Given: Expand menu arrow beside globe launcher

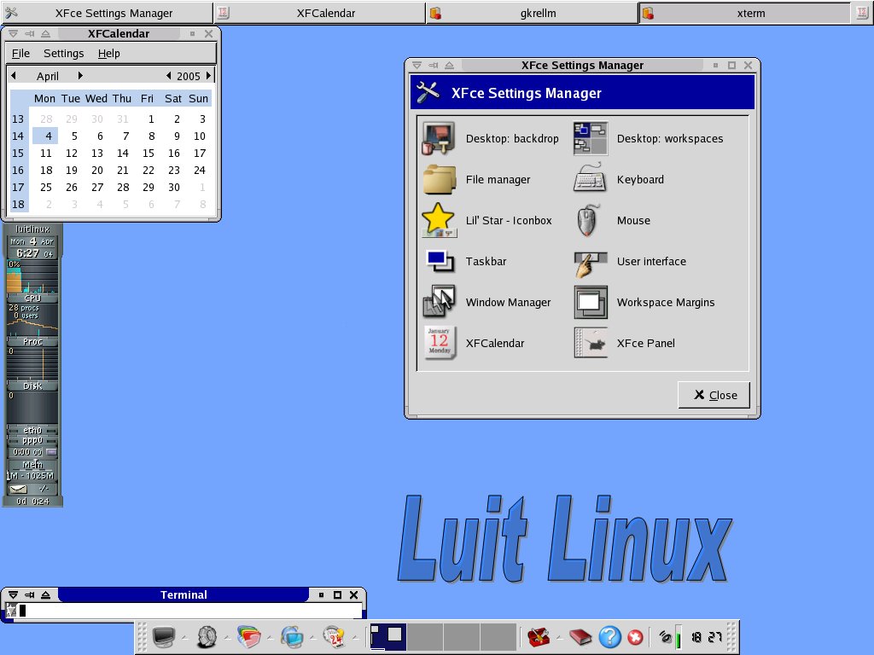Looking at the screenshot, I should [312, 638].
